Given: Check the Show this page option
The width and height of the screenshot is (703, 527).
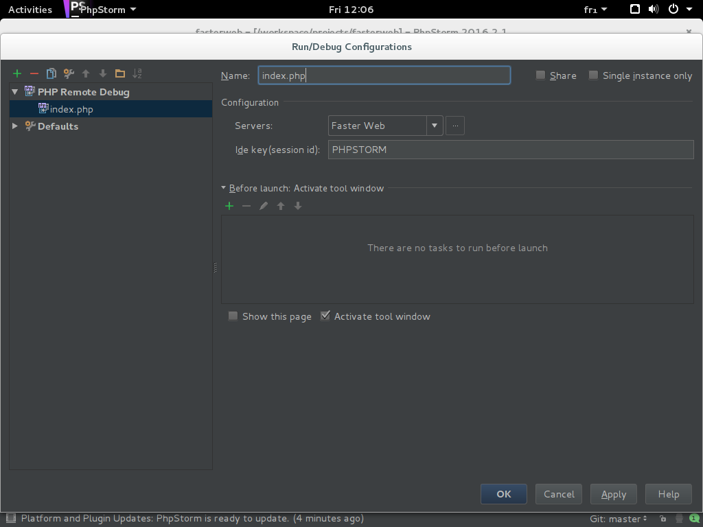Looking at the screenshot, I should point(233,316).
